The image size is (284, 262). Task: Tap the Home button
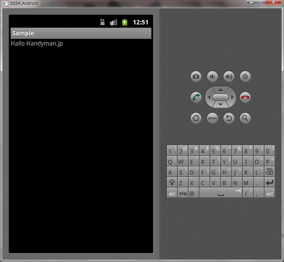[196, 118]
